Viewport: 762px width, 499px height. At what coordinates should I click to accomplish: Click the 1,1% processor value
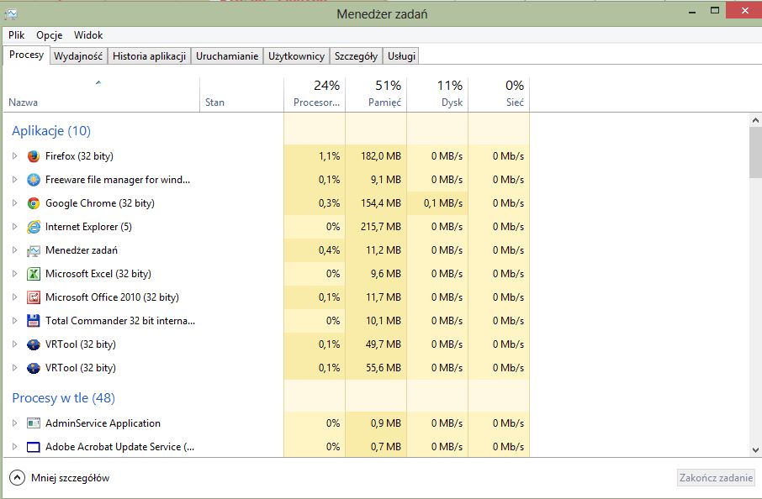coord(329,155)
